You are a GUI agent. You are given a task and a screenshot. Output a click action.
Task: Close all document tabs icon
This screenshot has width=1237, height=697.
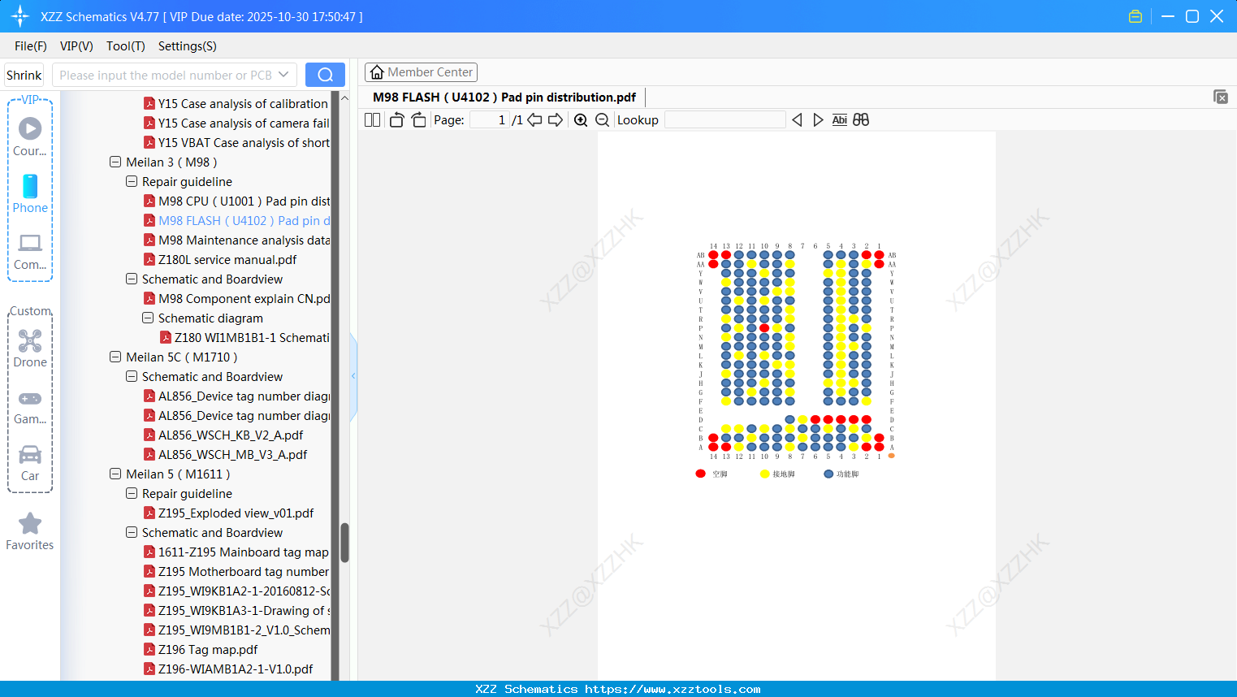pos(1221,97)
